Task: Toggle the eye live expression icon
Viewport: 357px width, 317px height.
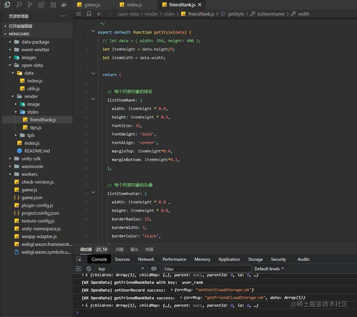Action: [154, 269]
